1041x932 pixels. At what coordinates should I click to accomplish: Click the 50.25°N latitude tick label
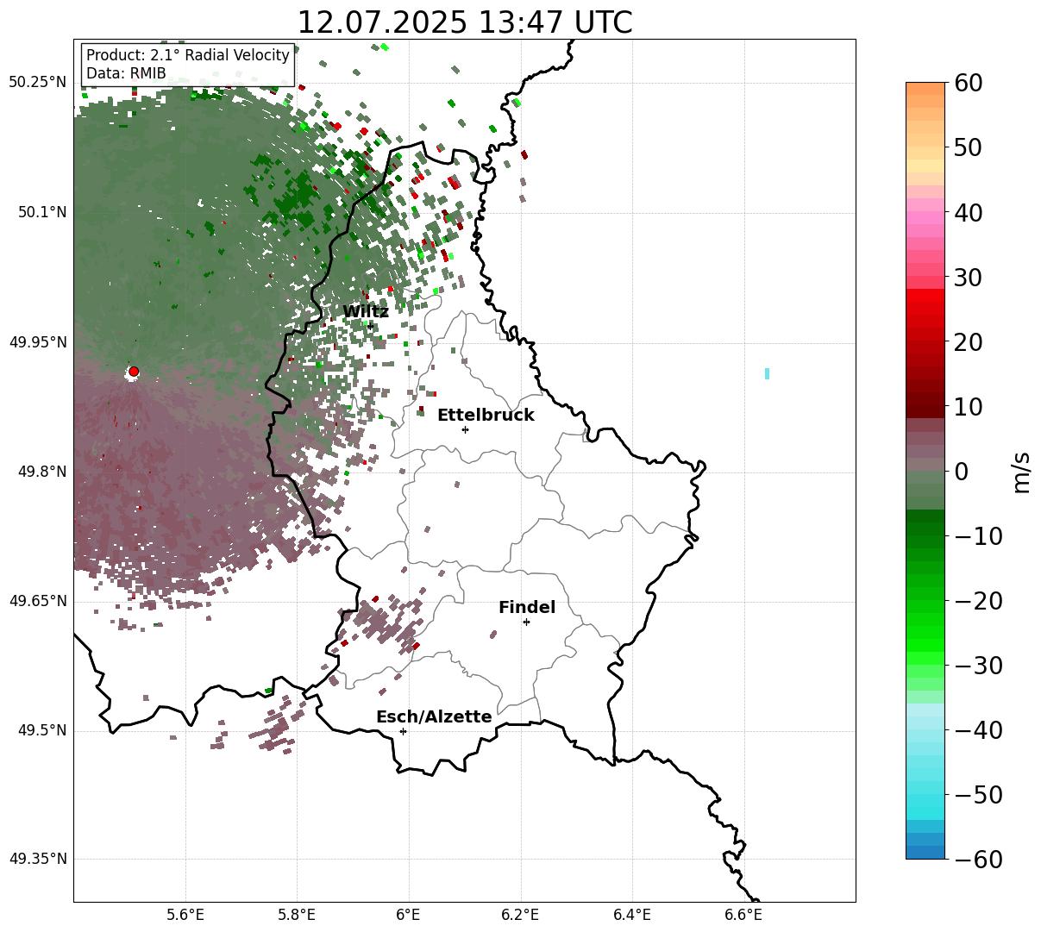tap(38, 83)
